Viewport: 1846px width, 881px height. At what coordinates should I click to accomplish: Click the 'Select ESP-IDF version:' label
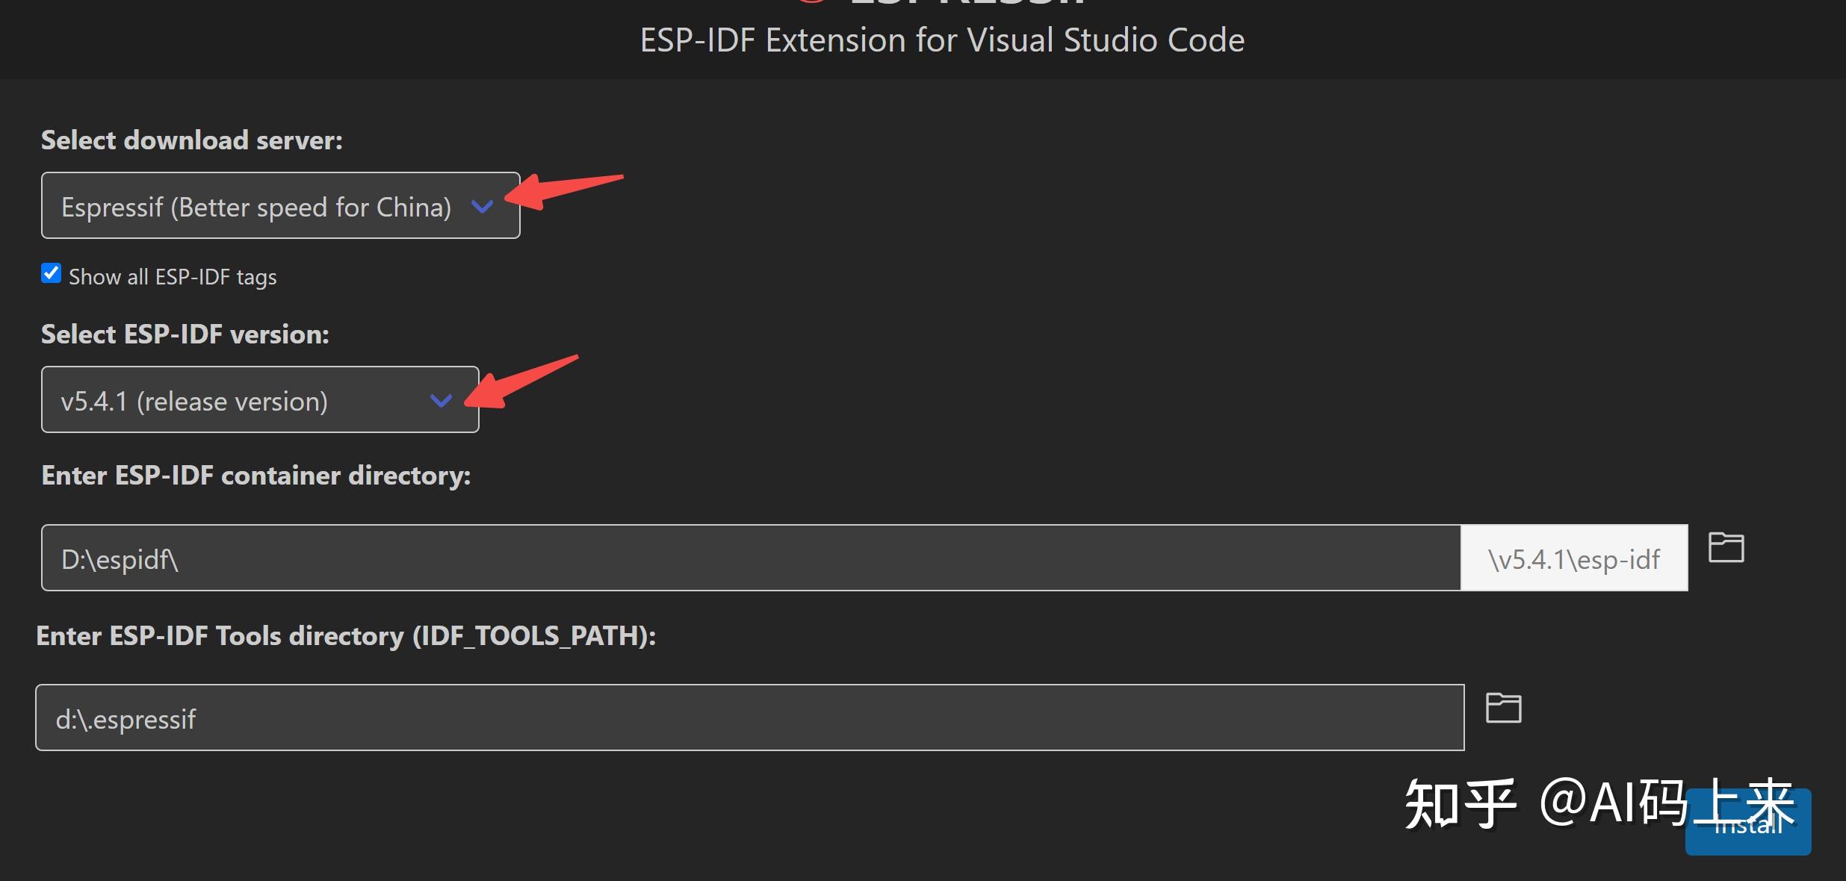185,334
